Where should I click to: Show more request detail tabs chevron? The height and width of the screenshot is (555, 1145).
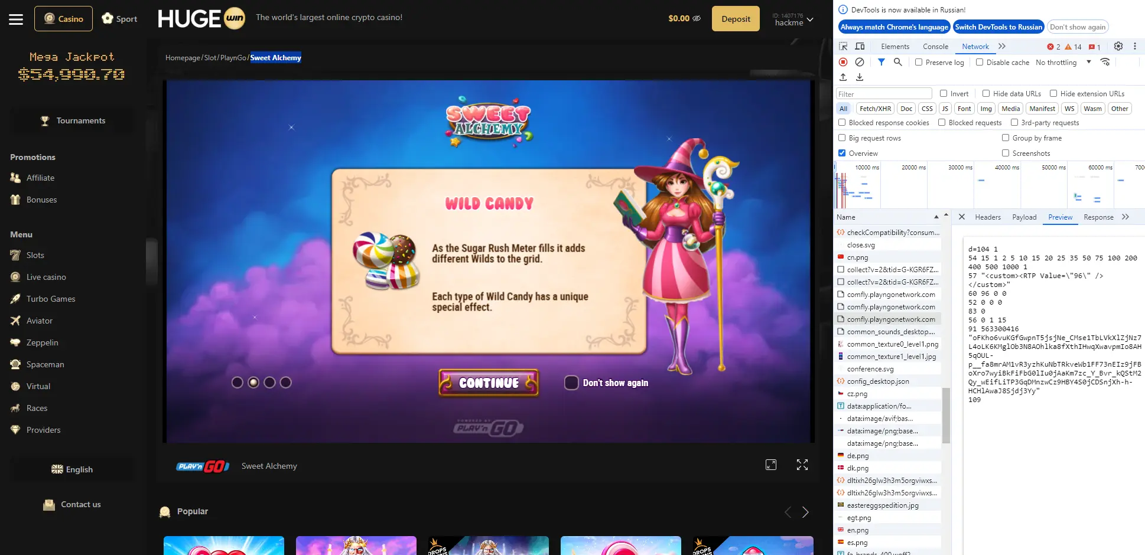click(1126, 217)
